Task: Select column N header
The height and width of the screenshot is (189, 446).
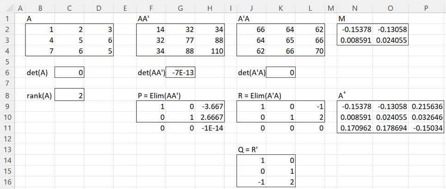Action: pyautogui.click(x=355, y=8)
